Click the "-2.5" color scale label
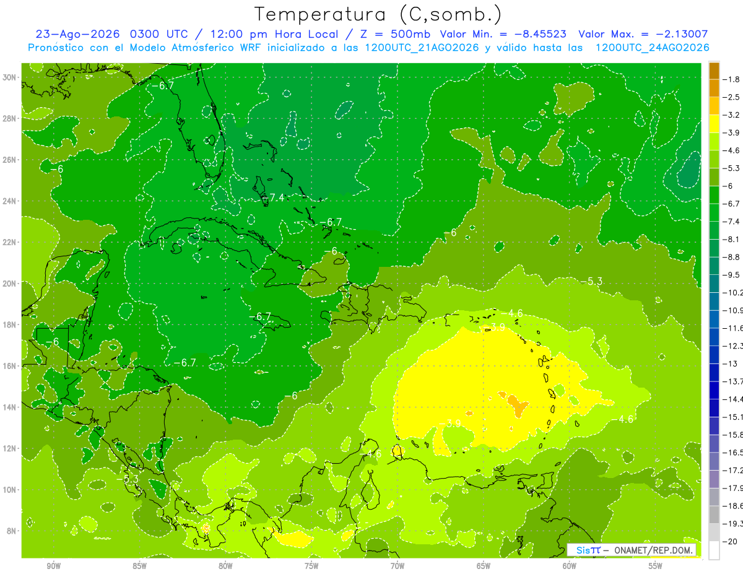The height and width of the screenshot is (574, 743). [731, 97]
